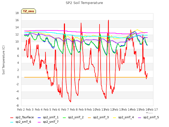The image size is (169, 127).
Task: Click the 18 y-axis tick label
Action: point(17,13)
